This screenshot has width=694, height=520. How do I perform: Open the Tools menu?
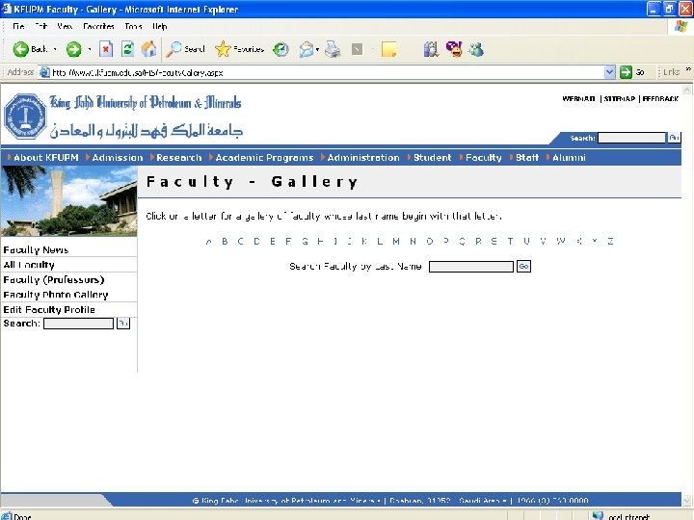(133, 27)
